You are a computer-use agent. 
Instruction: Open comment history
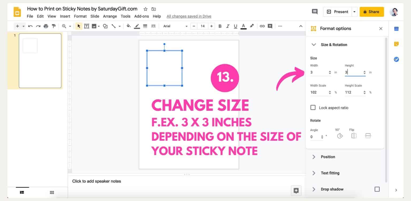(314, 12)
